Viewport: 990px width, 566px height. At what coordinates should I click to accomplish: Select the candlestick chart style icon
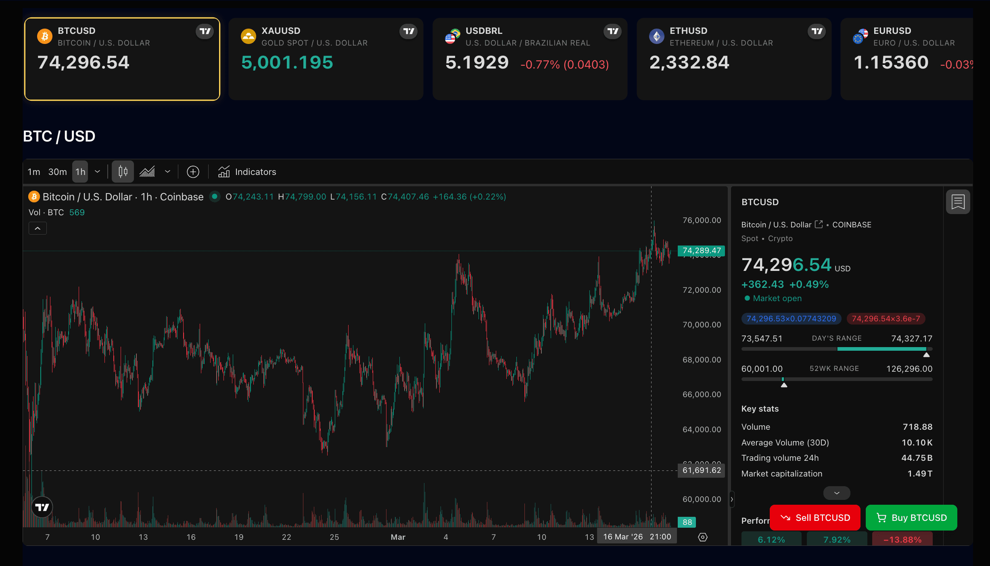122,171
